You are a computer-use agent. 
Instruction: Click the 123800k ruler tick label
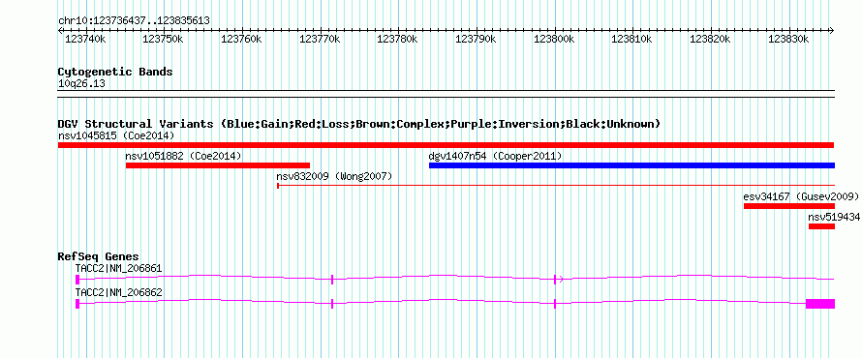coord(554,39)
